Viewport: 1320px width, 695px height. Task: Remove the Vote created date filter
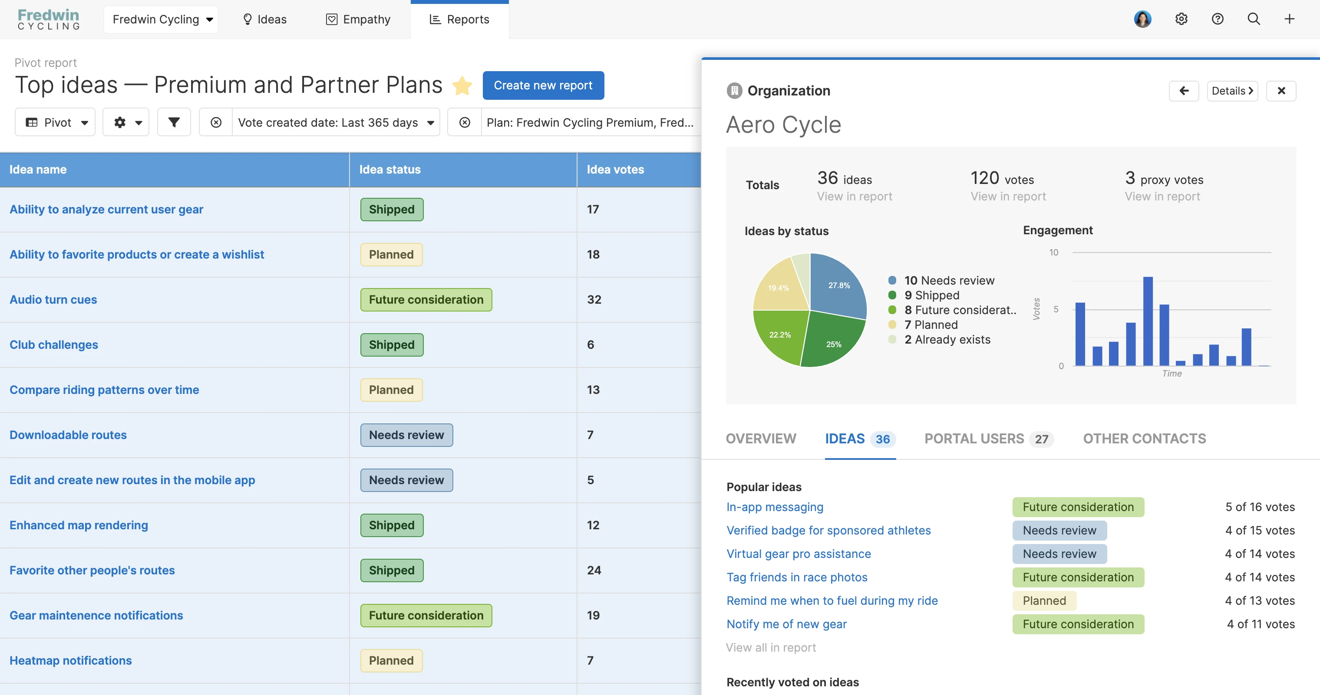coord(216,122)
